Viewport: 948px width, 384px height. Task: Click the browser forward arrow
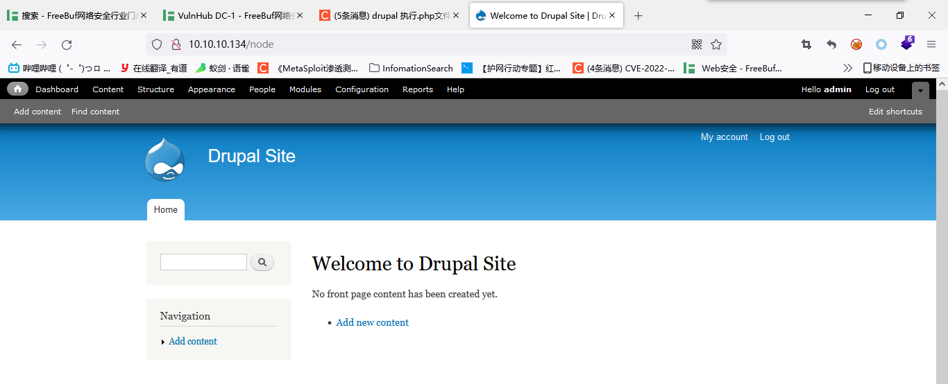click(x=42, y=44)
